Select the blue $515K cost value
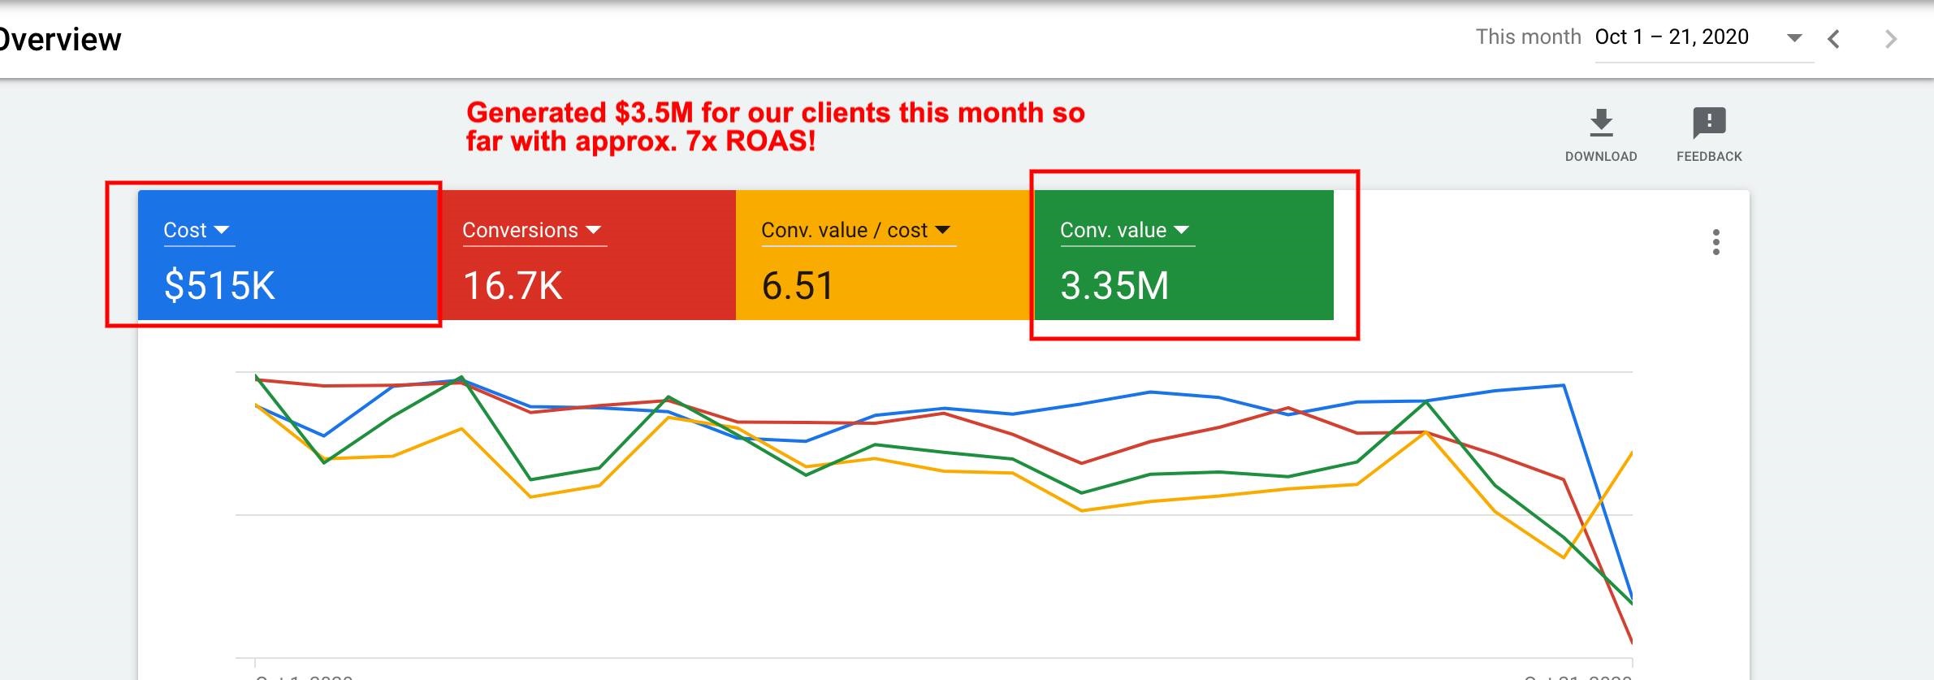Screen dimensions: 1934x680 [219, 286]
